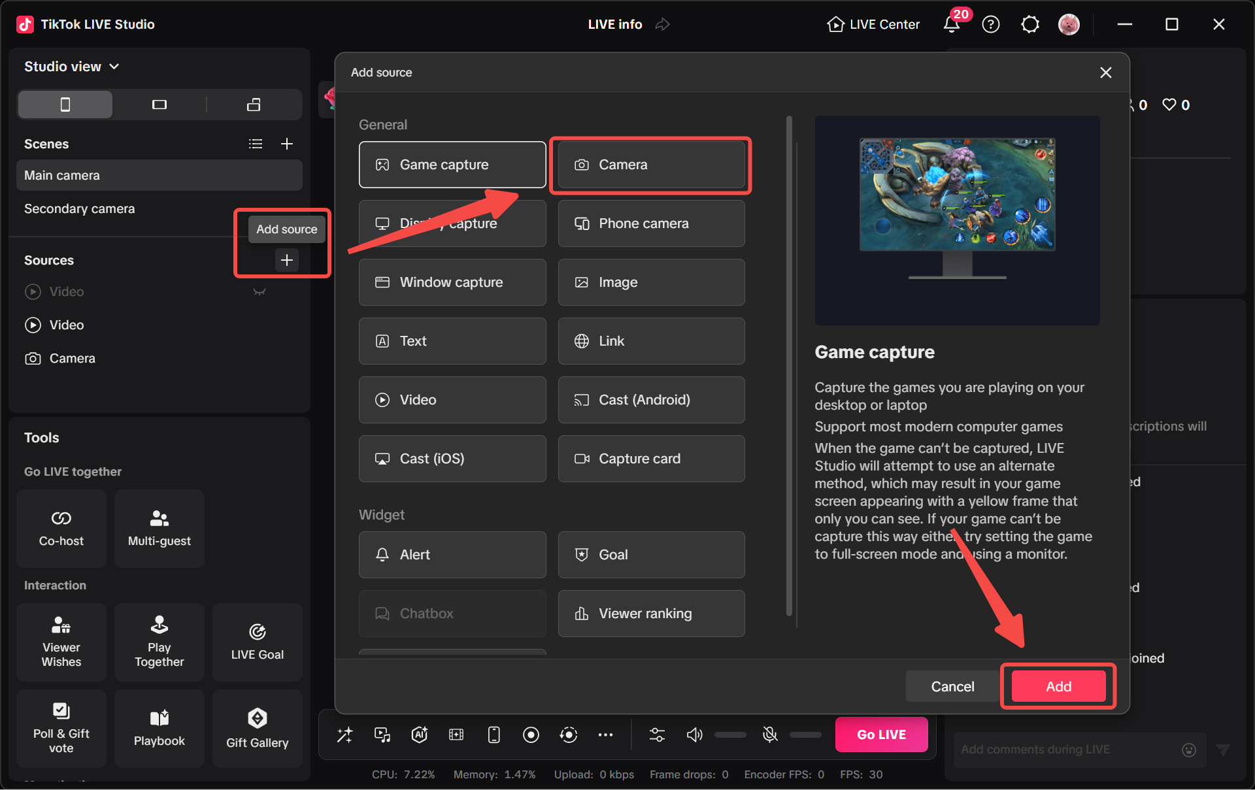
Task: Open the video effects icon
Action: pyautogui.click(x=456, y=734)
